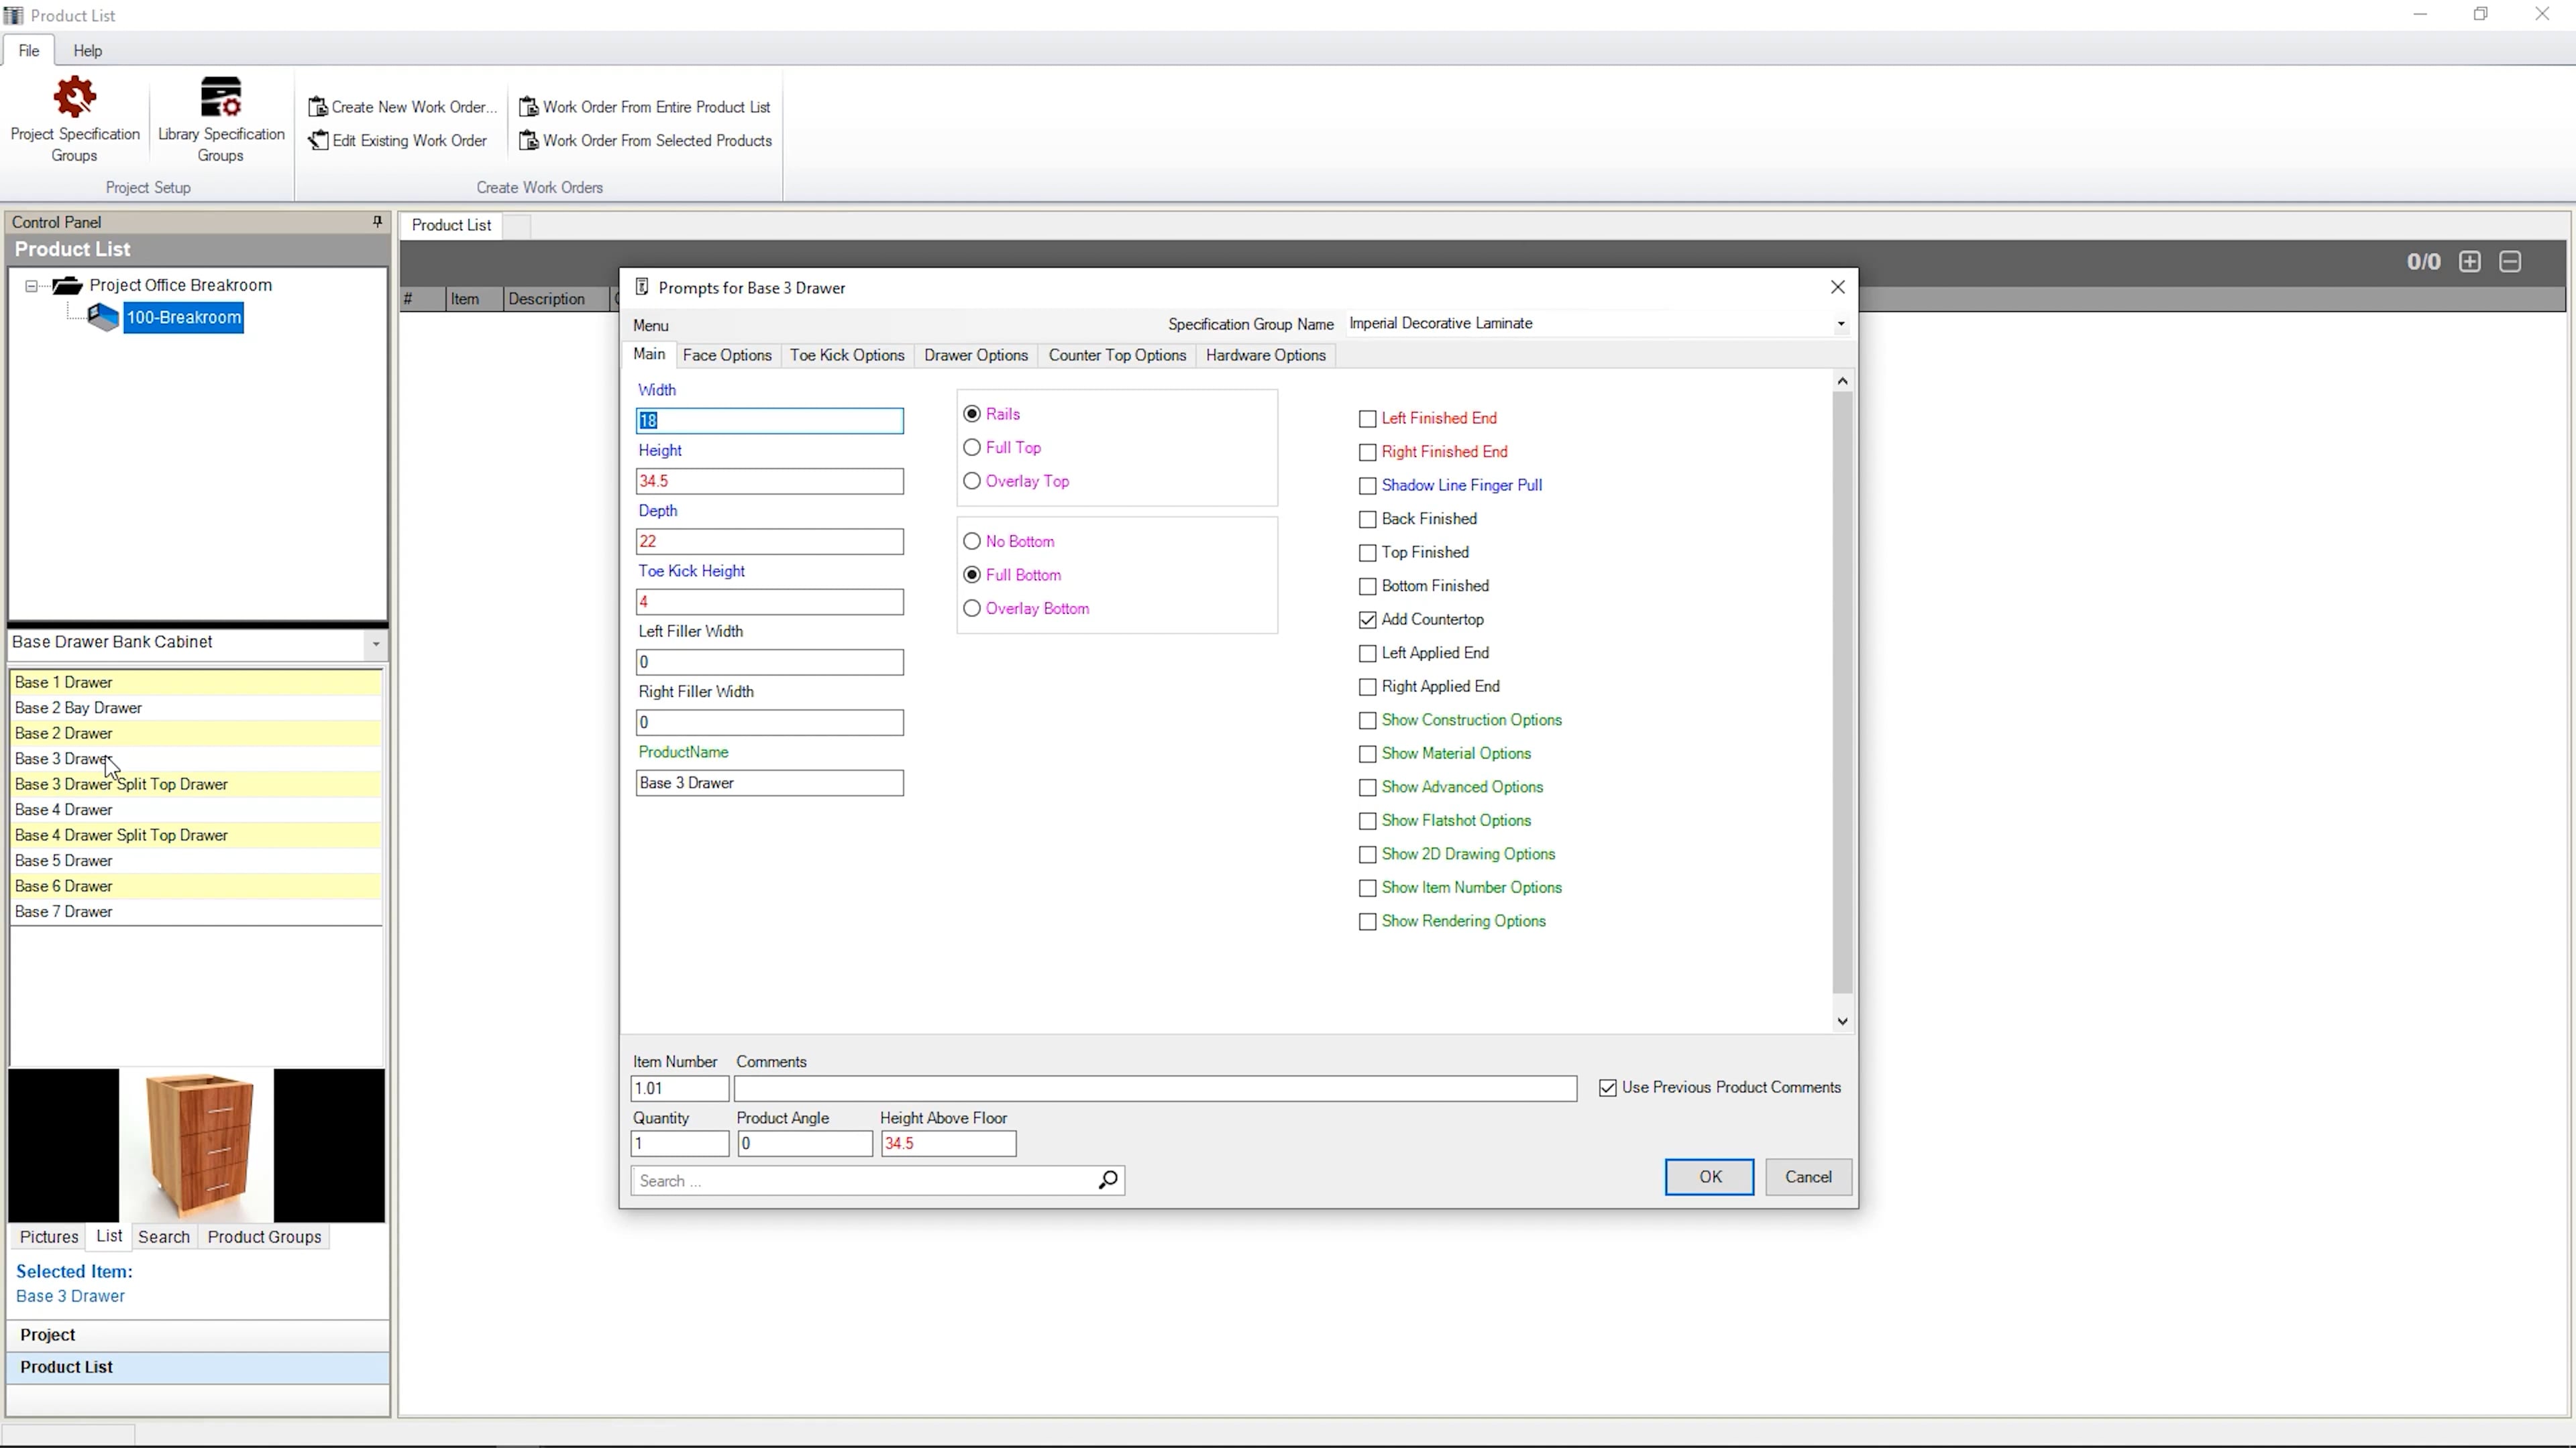The height and width of the screenshot is (1448, 2576).
Task: Uncheck the Add Countertop checkbox
Action: point(1367,619)
